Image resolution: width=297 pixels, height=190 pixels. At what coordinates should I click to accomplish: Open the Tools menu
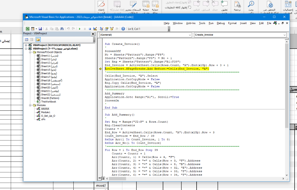point(202,23)
